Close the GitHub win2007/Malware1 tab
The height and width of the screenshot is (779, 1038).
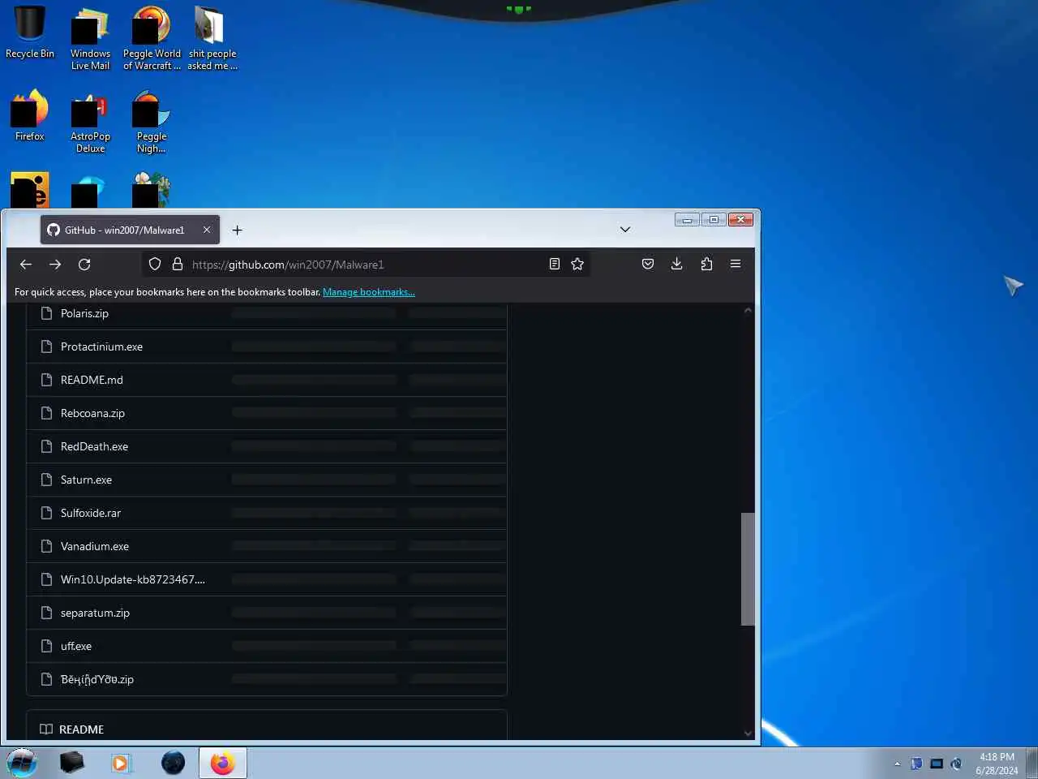click(x=207, y=230)
